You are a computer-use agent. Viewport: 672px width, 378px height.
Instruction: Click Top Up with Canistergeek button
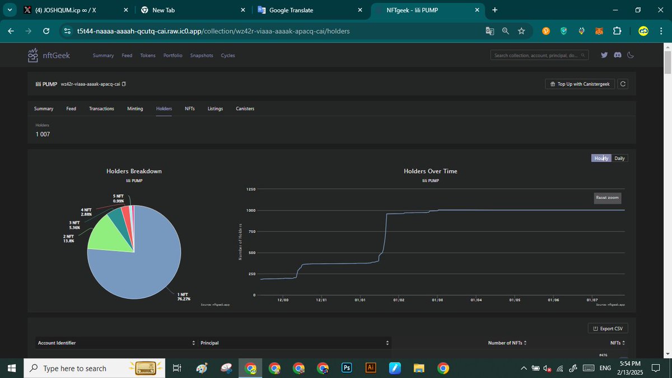(580, 84)
